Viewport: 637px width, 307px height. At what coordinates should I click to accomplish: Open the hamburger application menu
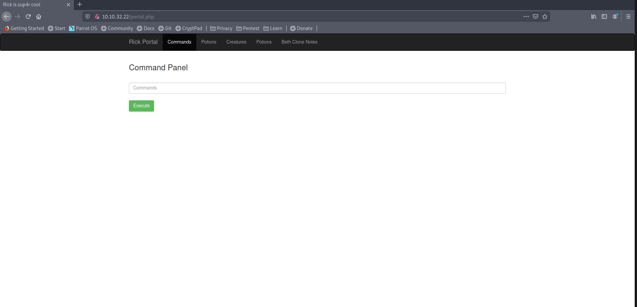(628, 17)
